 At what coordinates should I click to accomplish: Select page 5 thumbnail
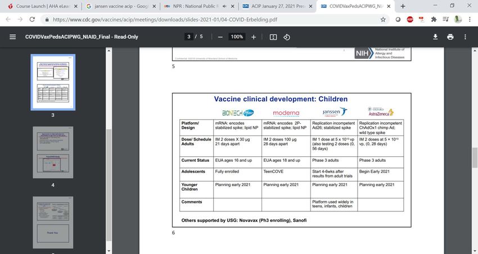pos(53,223)
